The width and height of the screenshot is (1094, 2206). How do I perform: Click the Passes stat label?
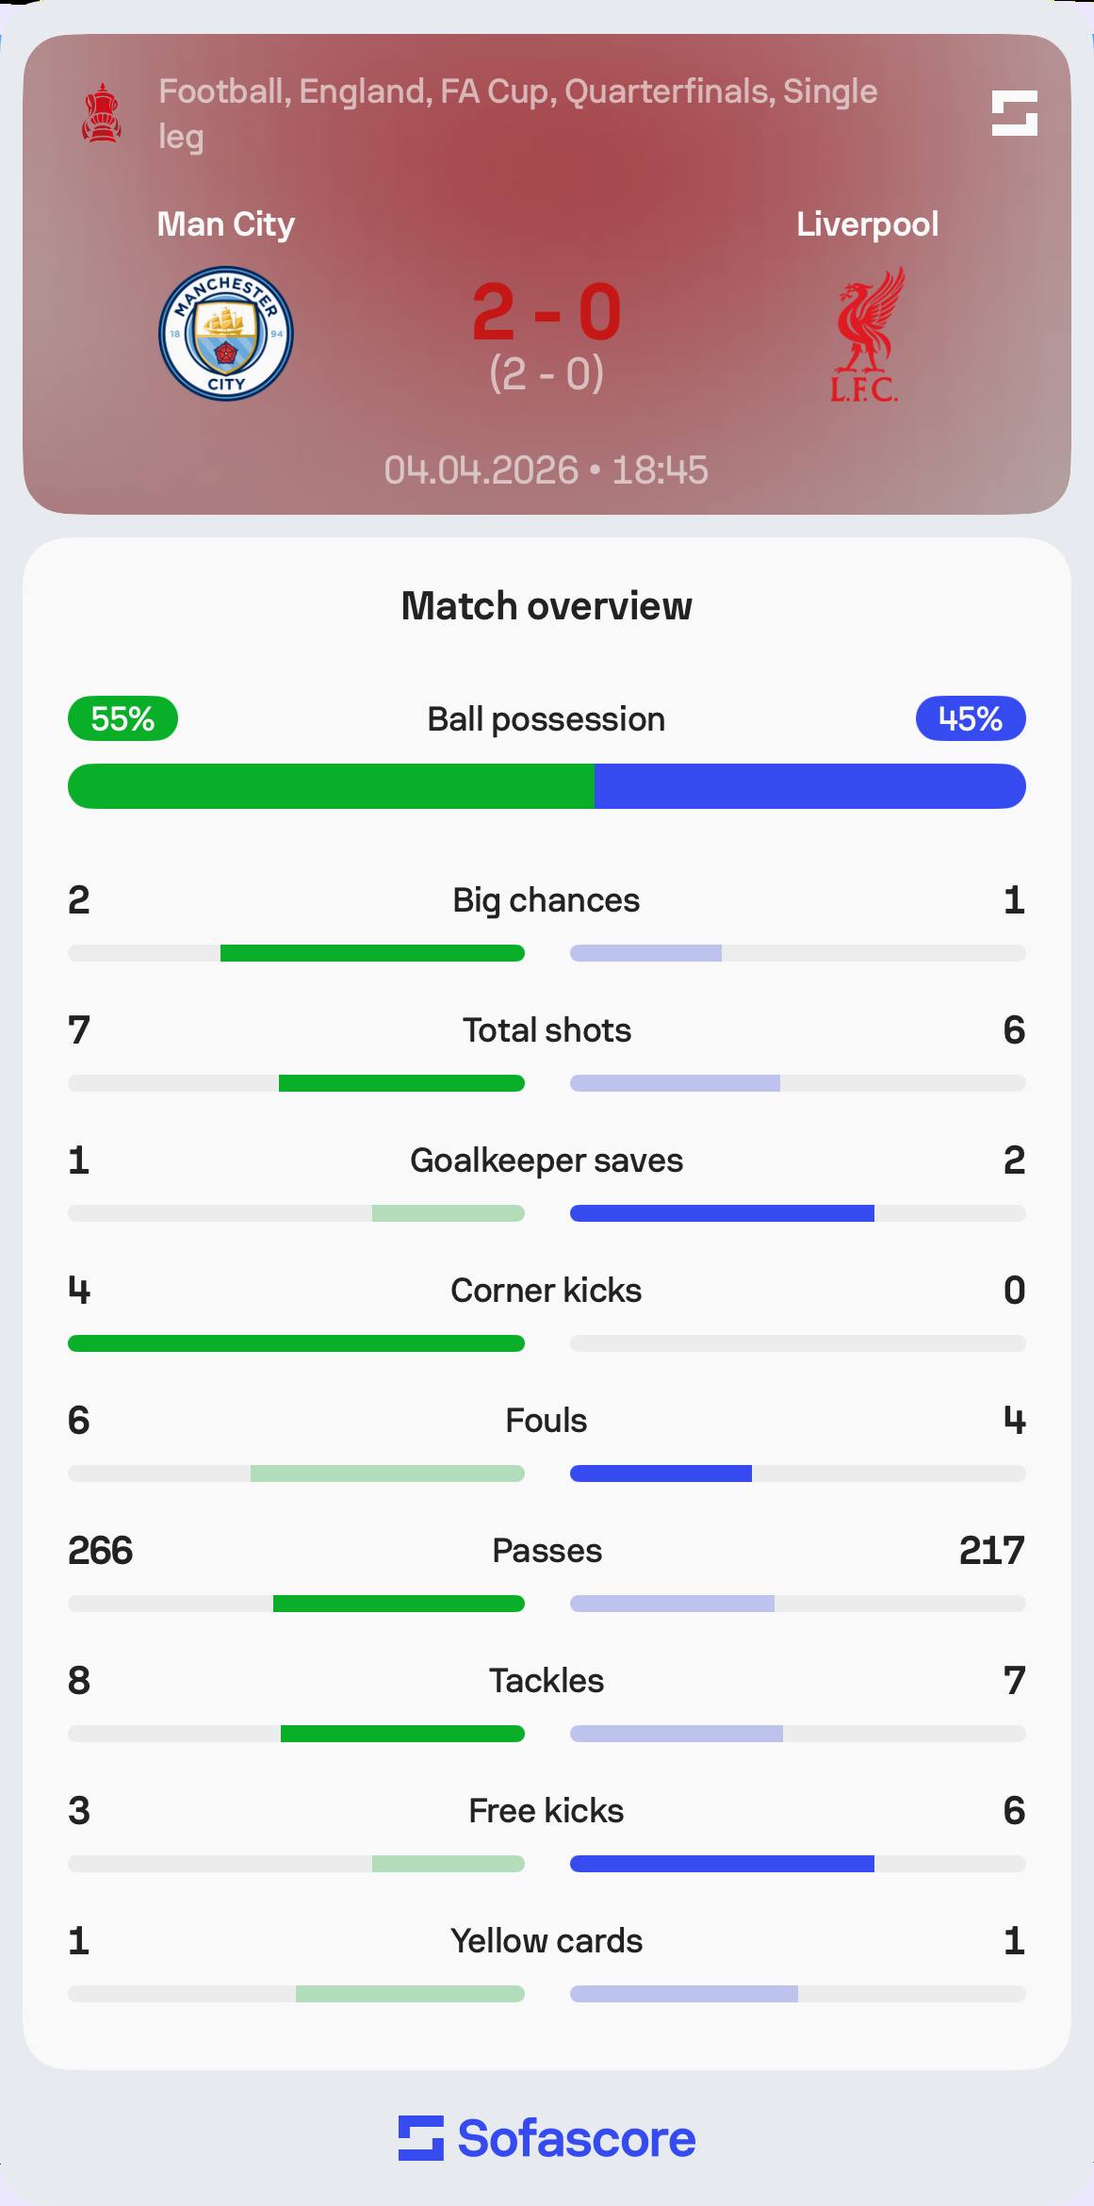tap(547, 1551)
